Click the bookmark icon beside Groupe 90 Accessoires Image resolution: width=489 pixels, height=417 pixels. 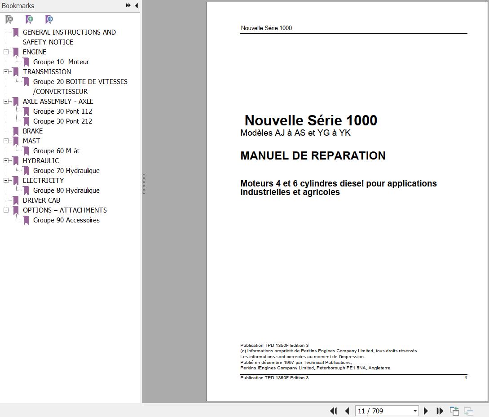pos(26,220)
